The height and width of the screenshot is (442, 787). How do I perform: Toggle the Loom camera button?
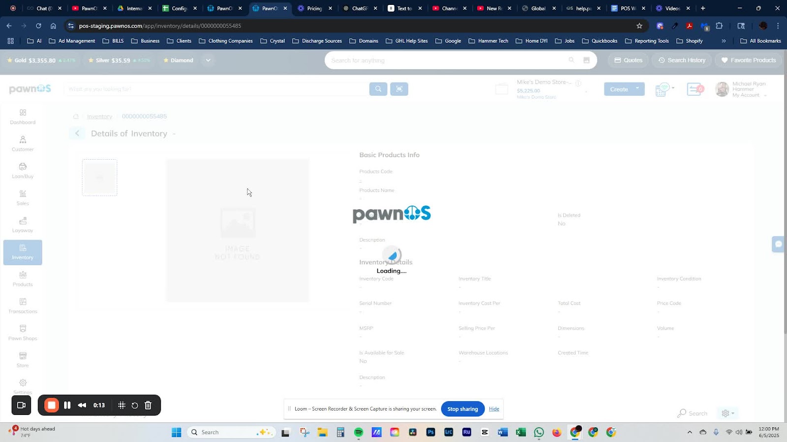[22, 405]
